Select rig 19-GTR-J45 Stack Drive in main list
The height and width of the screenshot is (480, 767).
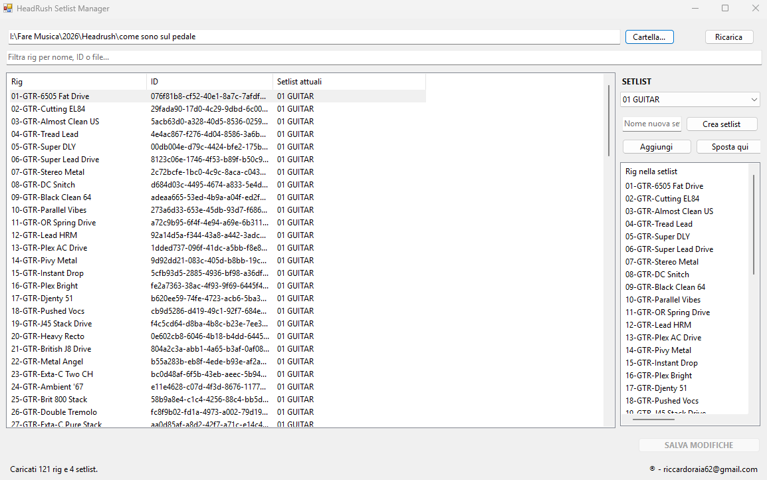click(x=52, y=324)
